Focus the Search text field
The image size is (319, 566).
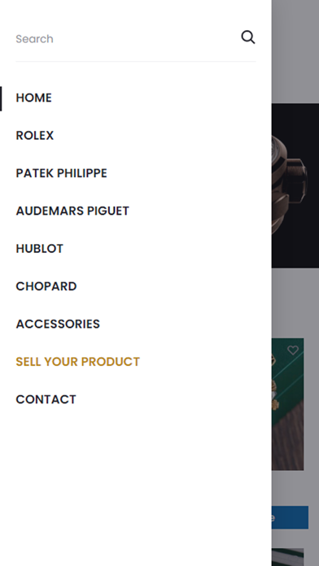(126, 38)
